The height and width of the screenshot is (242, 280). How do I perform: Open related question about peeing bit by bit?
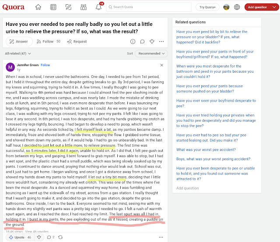tap(212, 37)
